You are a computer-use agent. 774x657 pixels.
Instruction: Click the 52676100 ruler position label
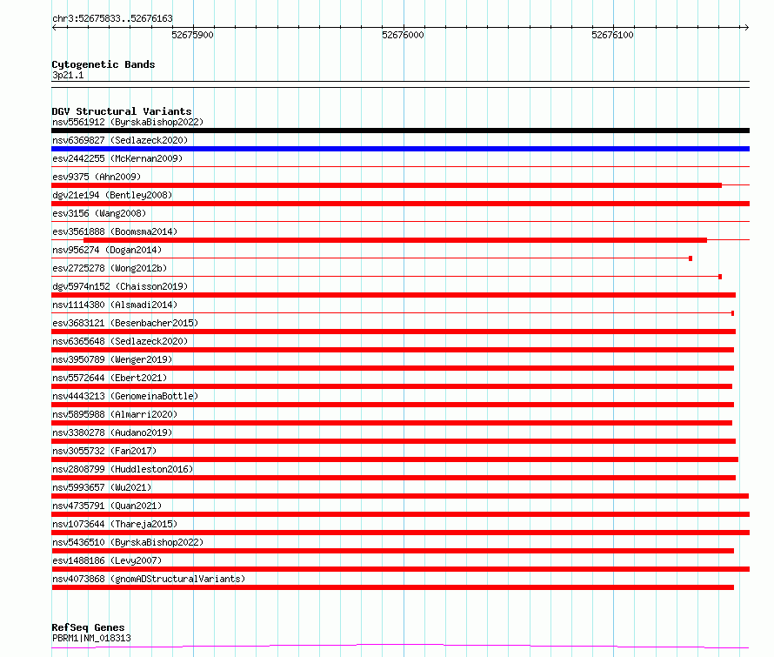coord(612,35)
